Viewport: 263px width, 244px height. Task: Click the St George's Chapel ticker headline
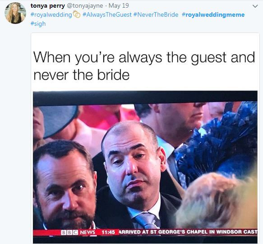click(188, 232)
